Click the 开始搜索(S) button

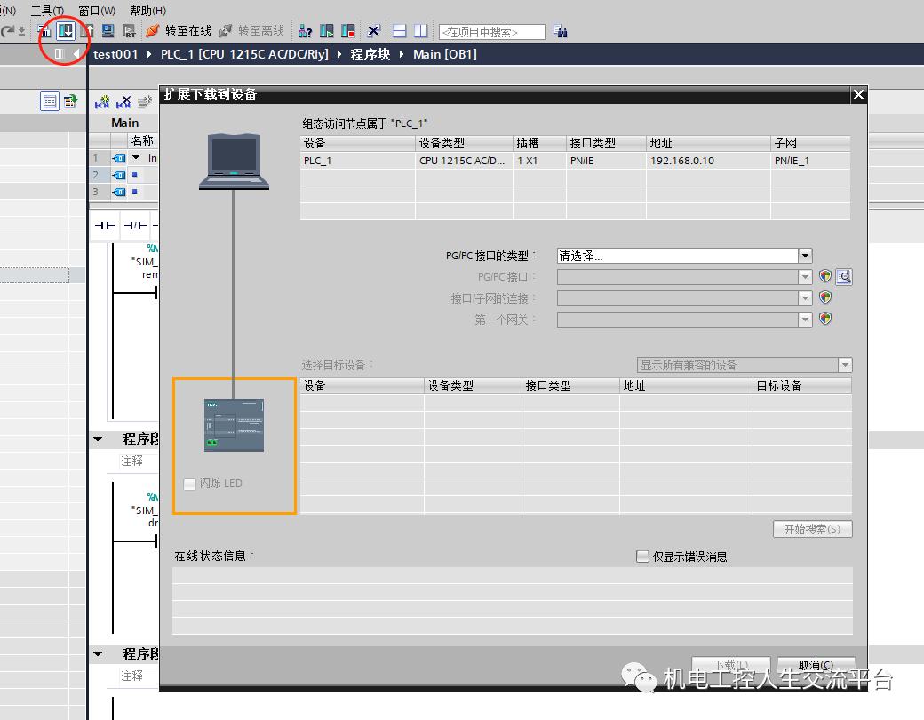pos(814,528)
